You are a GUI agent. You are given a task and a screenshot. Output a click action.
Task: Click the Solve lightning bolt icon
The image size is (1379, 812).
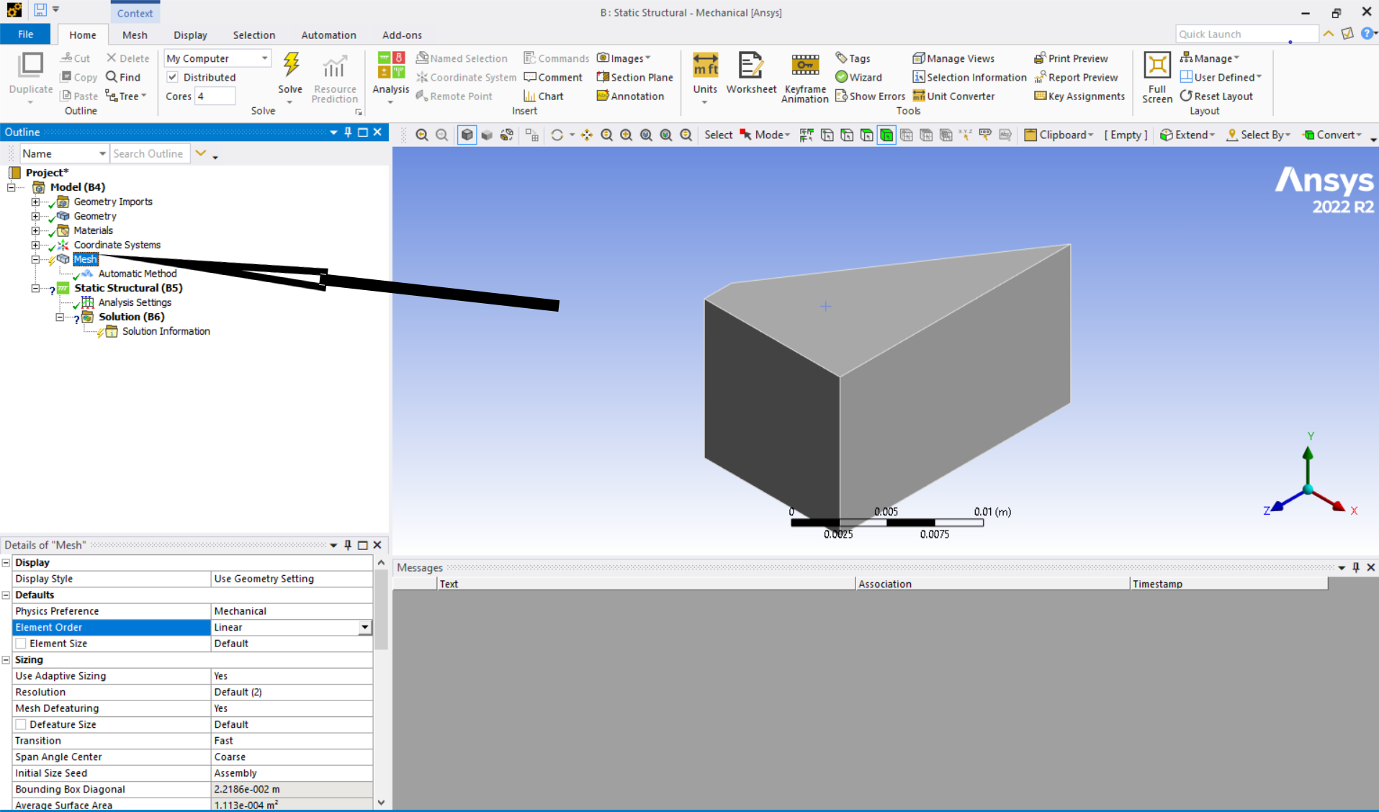point(290,66)
